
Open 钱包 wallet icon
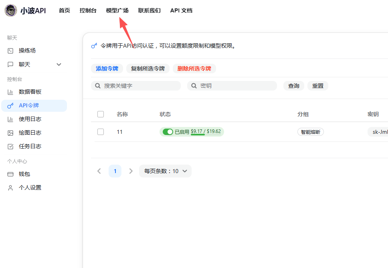10,174
